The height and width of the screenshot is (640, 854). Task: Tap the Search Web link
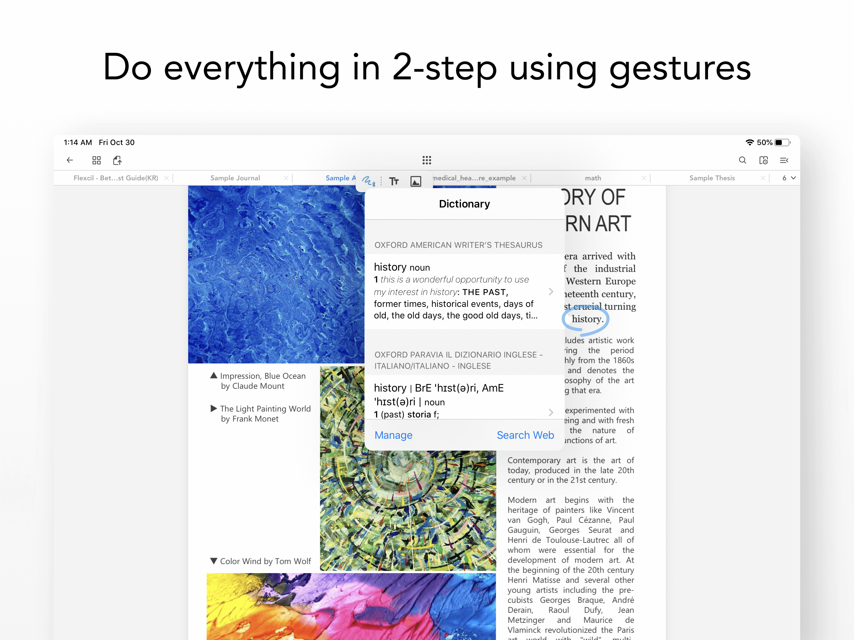tap(525, 435)
